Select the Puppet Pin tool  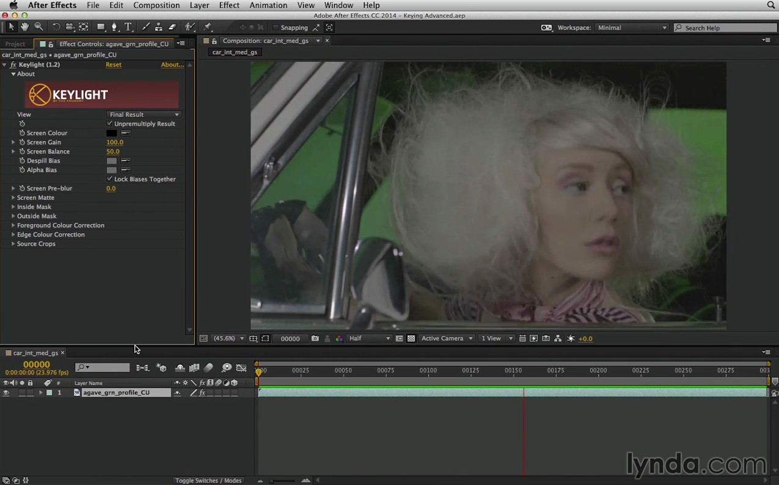[207, 27]
